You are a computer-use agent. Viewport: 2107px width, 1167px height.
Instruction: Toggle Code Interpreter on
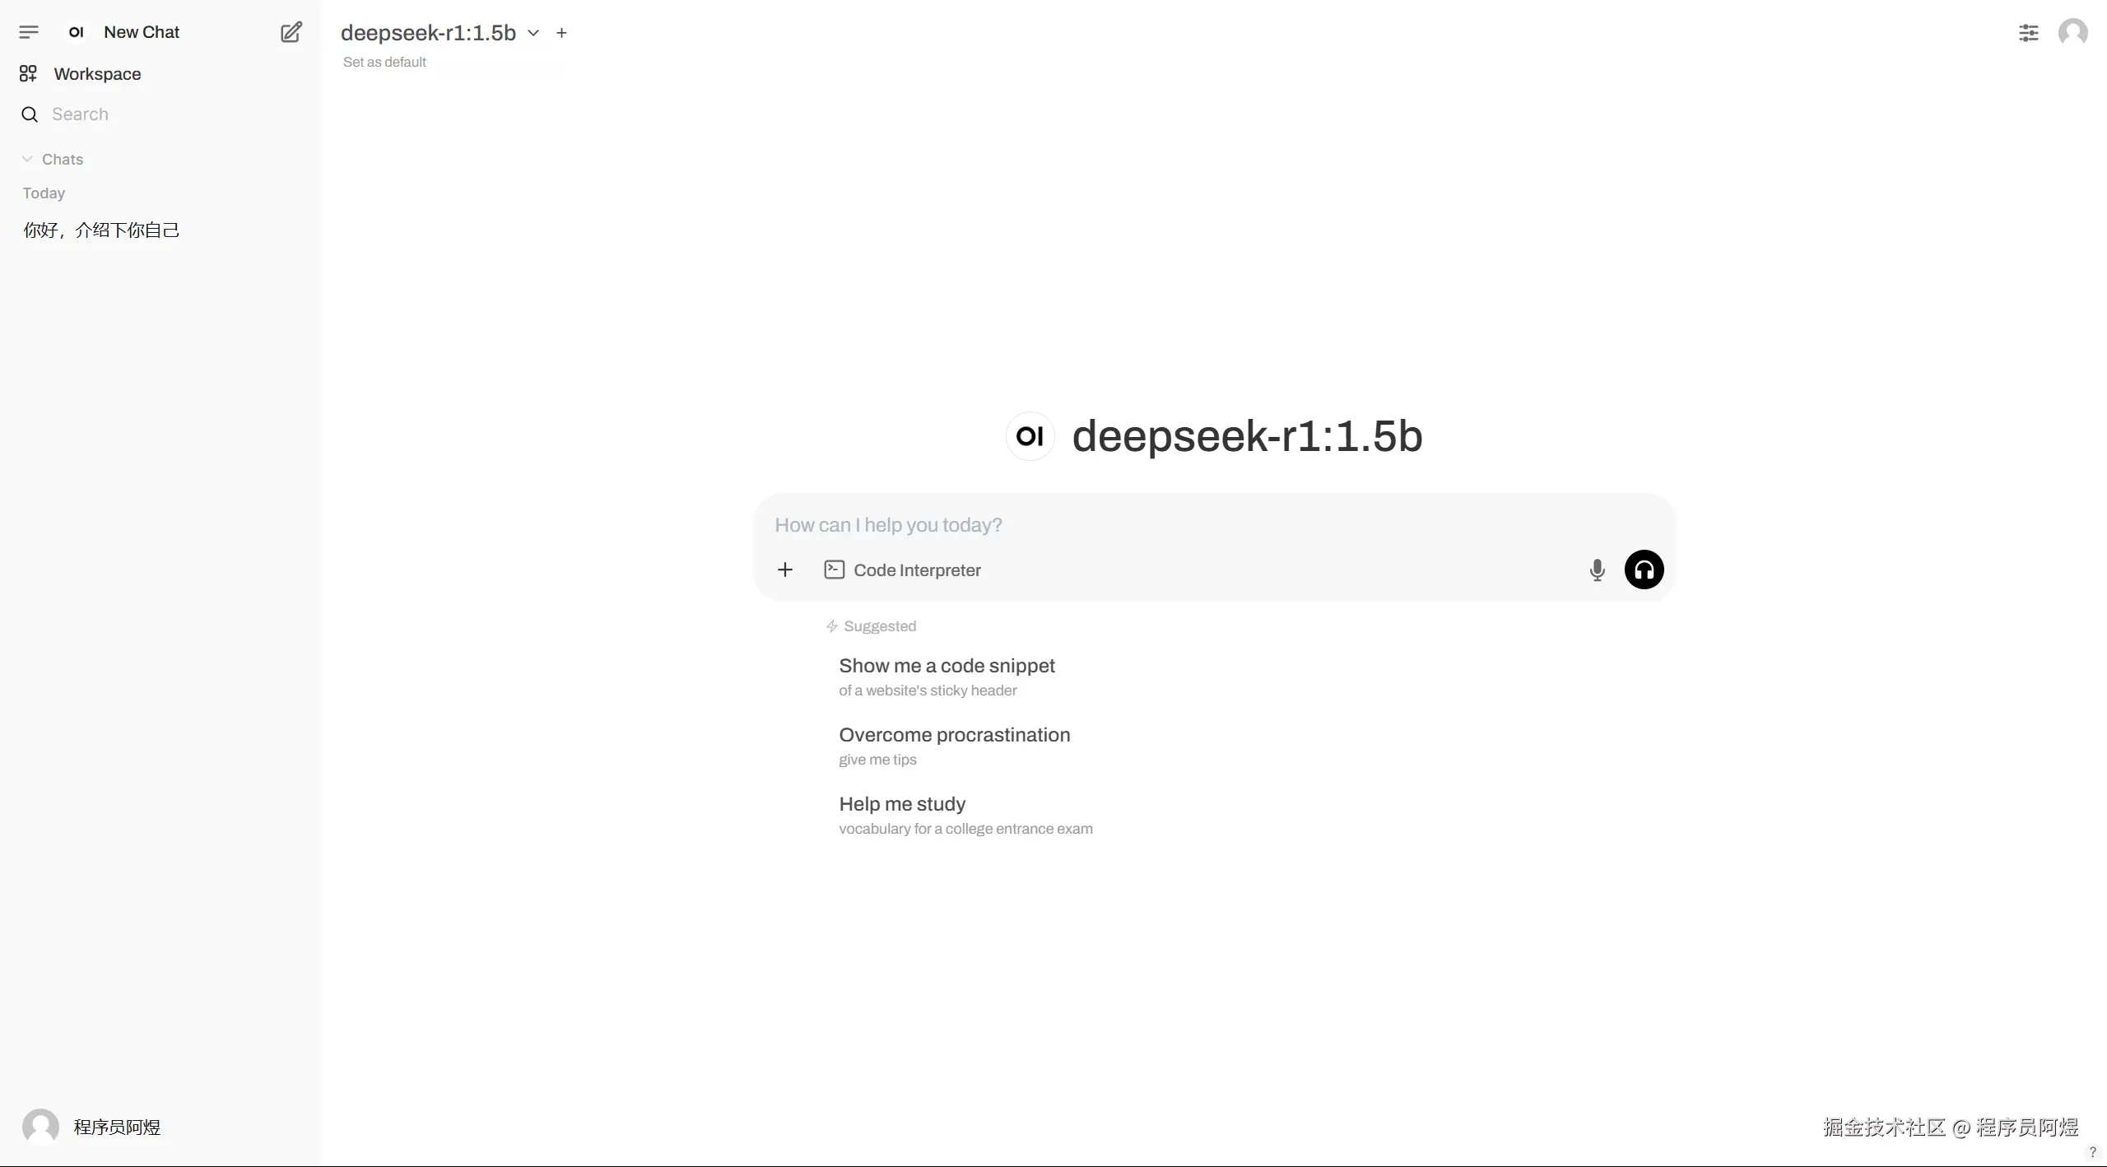tap(903, 570)
